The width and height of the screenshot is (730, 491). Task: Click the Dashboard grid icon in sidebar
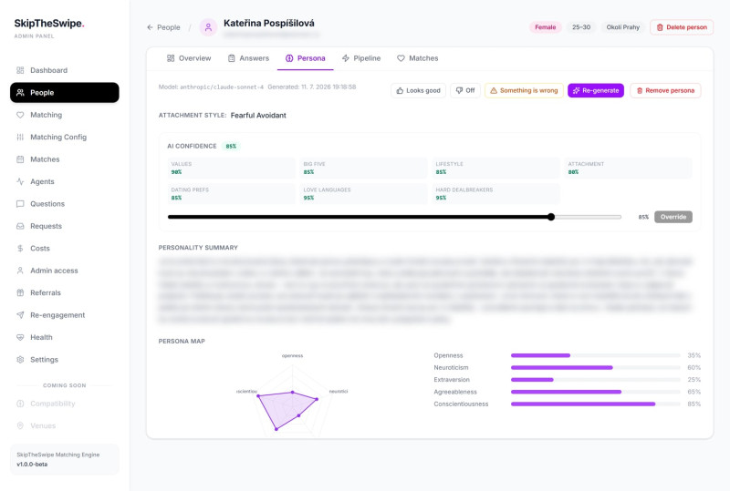tap(20, 70)
